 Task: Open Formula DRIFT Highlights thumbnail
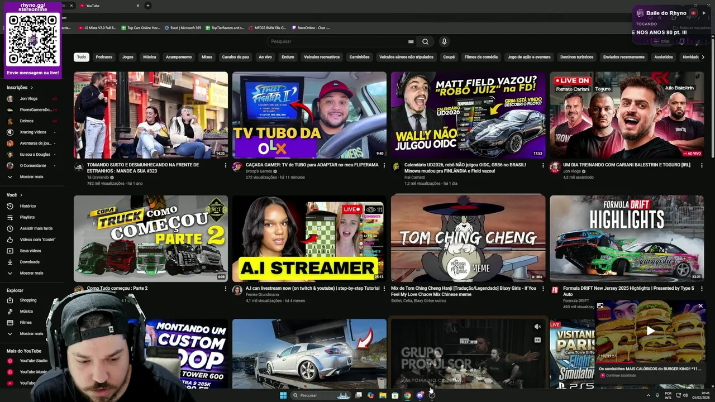pos(627,238)
